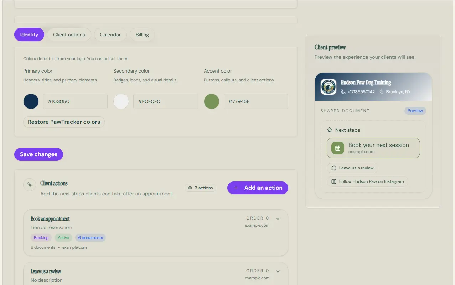This screenshot has height=285, width=455.
Task: Click the Active status tag
Action: (63, 238)
